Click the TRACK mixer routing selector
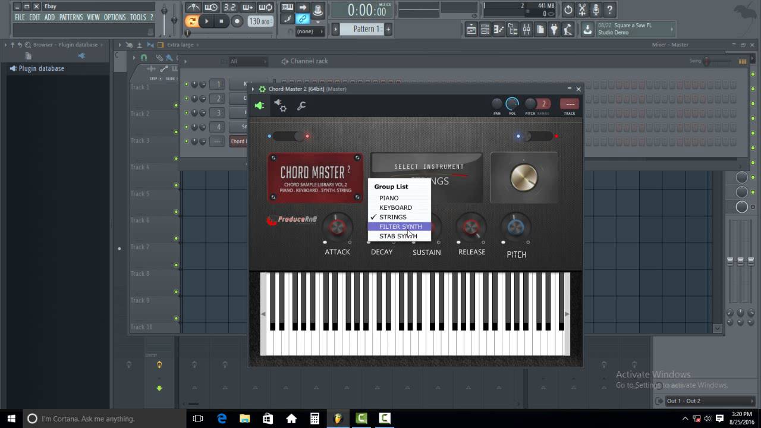This screenshot has height=428, width=761. click(x=570, y=104)
